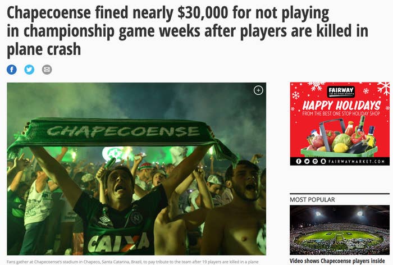393x265 pixels.
Task: Click the 'From the best one stop holiday shop' tagline
Action: tap(341, 113)
